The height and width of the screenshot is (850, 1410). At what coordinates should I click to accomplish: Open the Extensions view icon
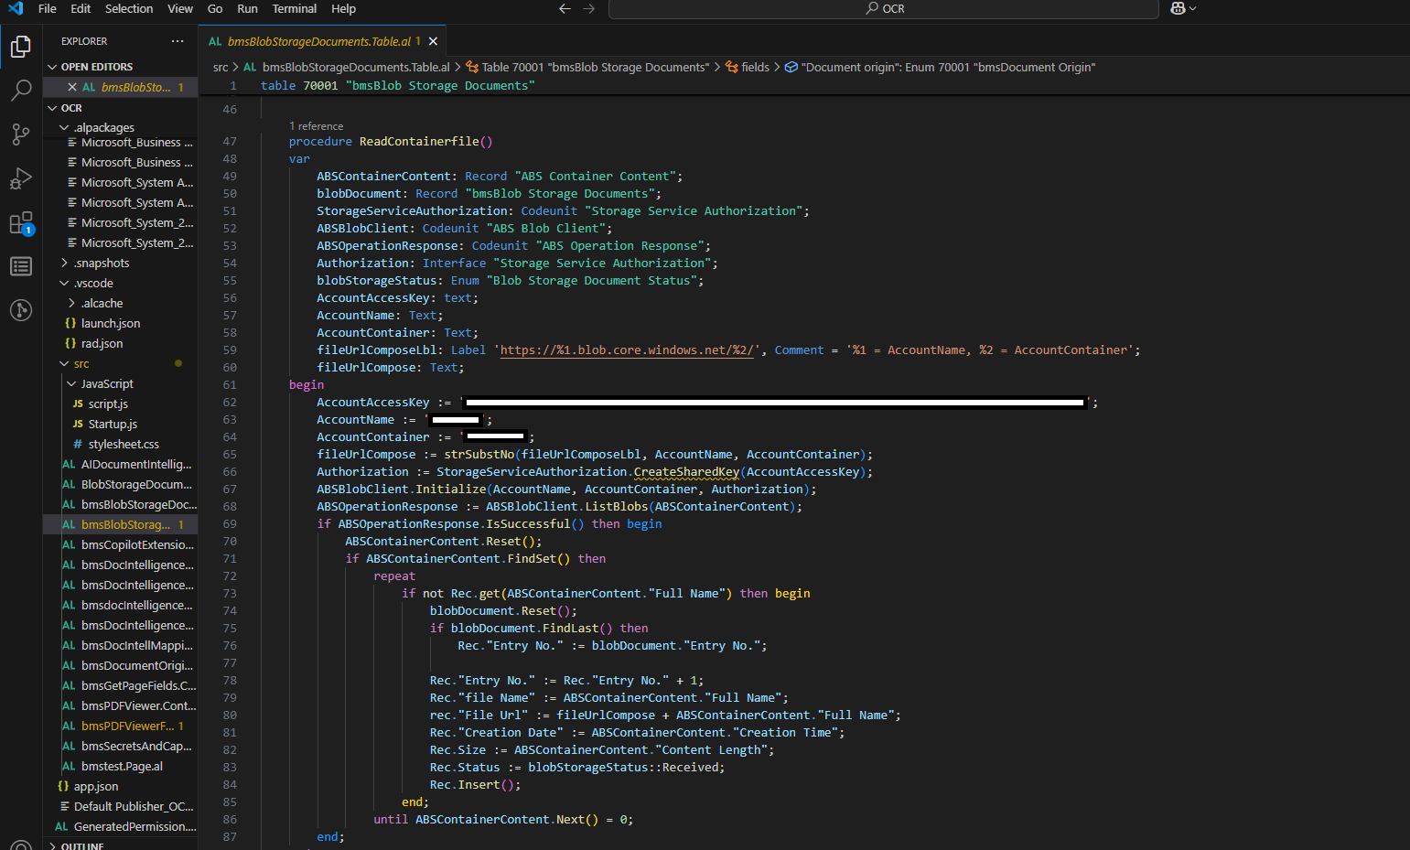pyautogui.click(x=21, y=223)
